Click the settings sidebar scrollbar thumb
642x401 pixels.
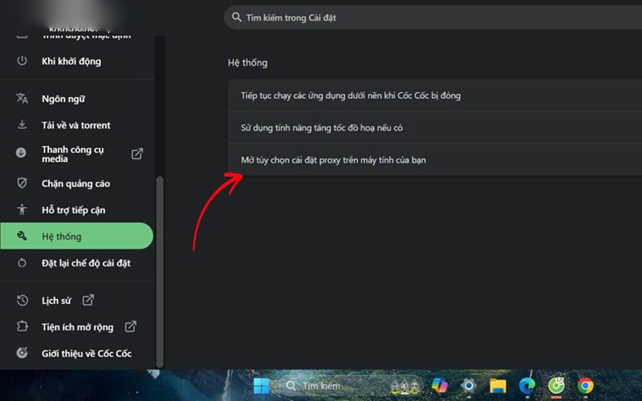coord(160,272)
